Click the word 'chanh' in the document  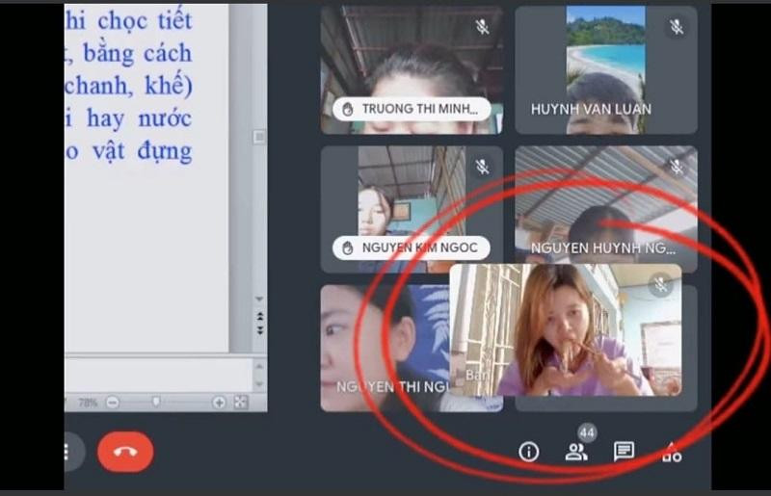(x=98, y=86)
